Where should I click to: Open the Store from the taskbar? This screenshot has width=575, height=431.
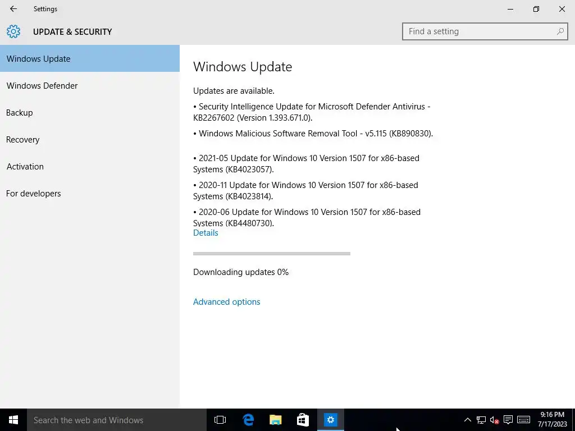303,420
